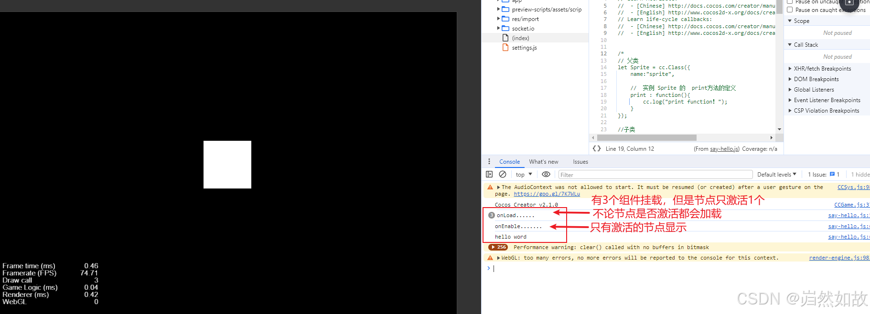Viewport: 870px width, 314px height.
Task: Expand the res/import folder arrow
Action: click(x=498, y=19)
